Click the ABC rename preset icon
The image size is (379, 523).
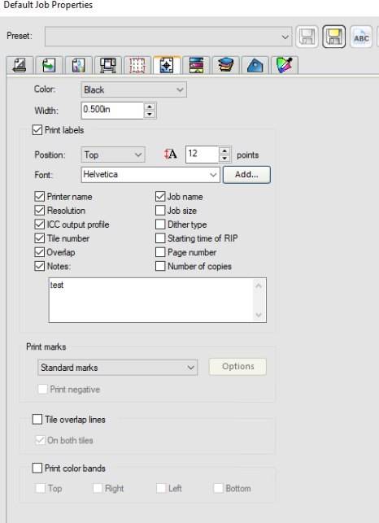pyautogui.click(x=361, y=37)
